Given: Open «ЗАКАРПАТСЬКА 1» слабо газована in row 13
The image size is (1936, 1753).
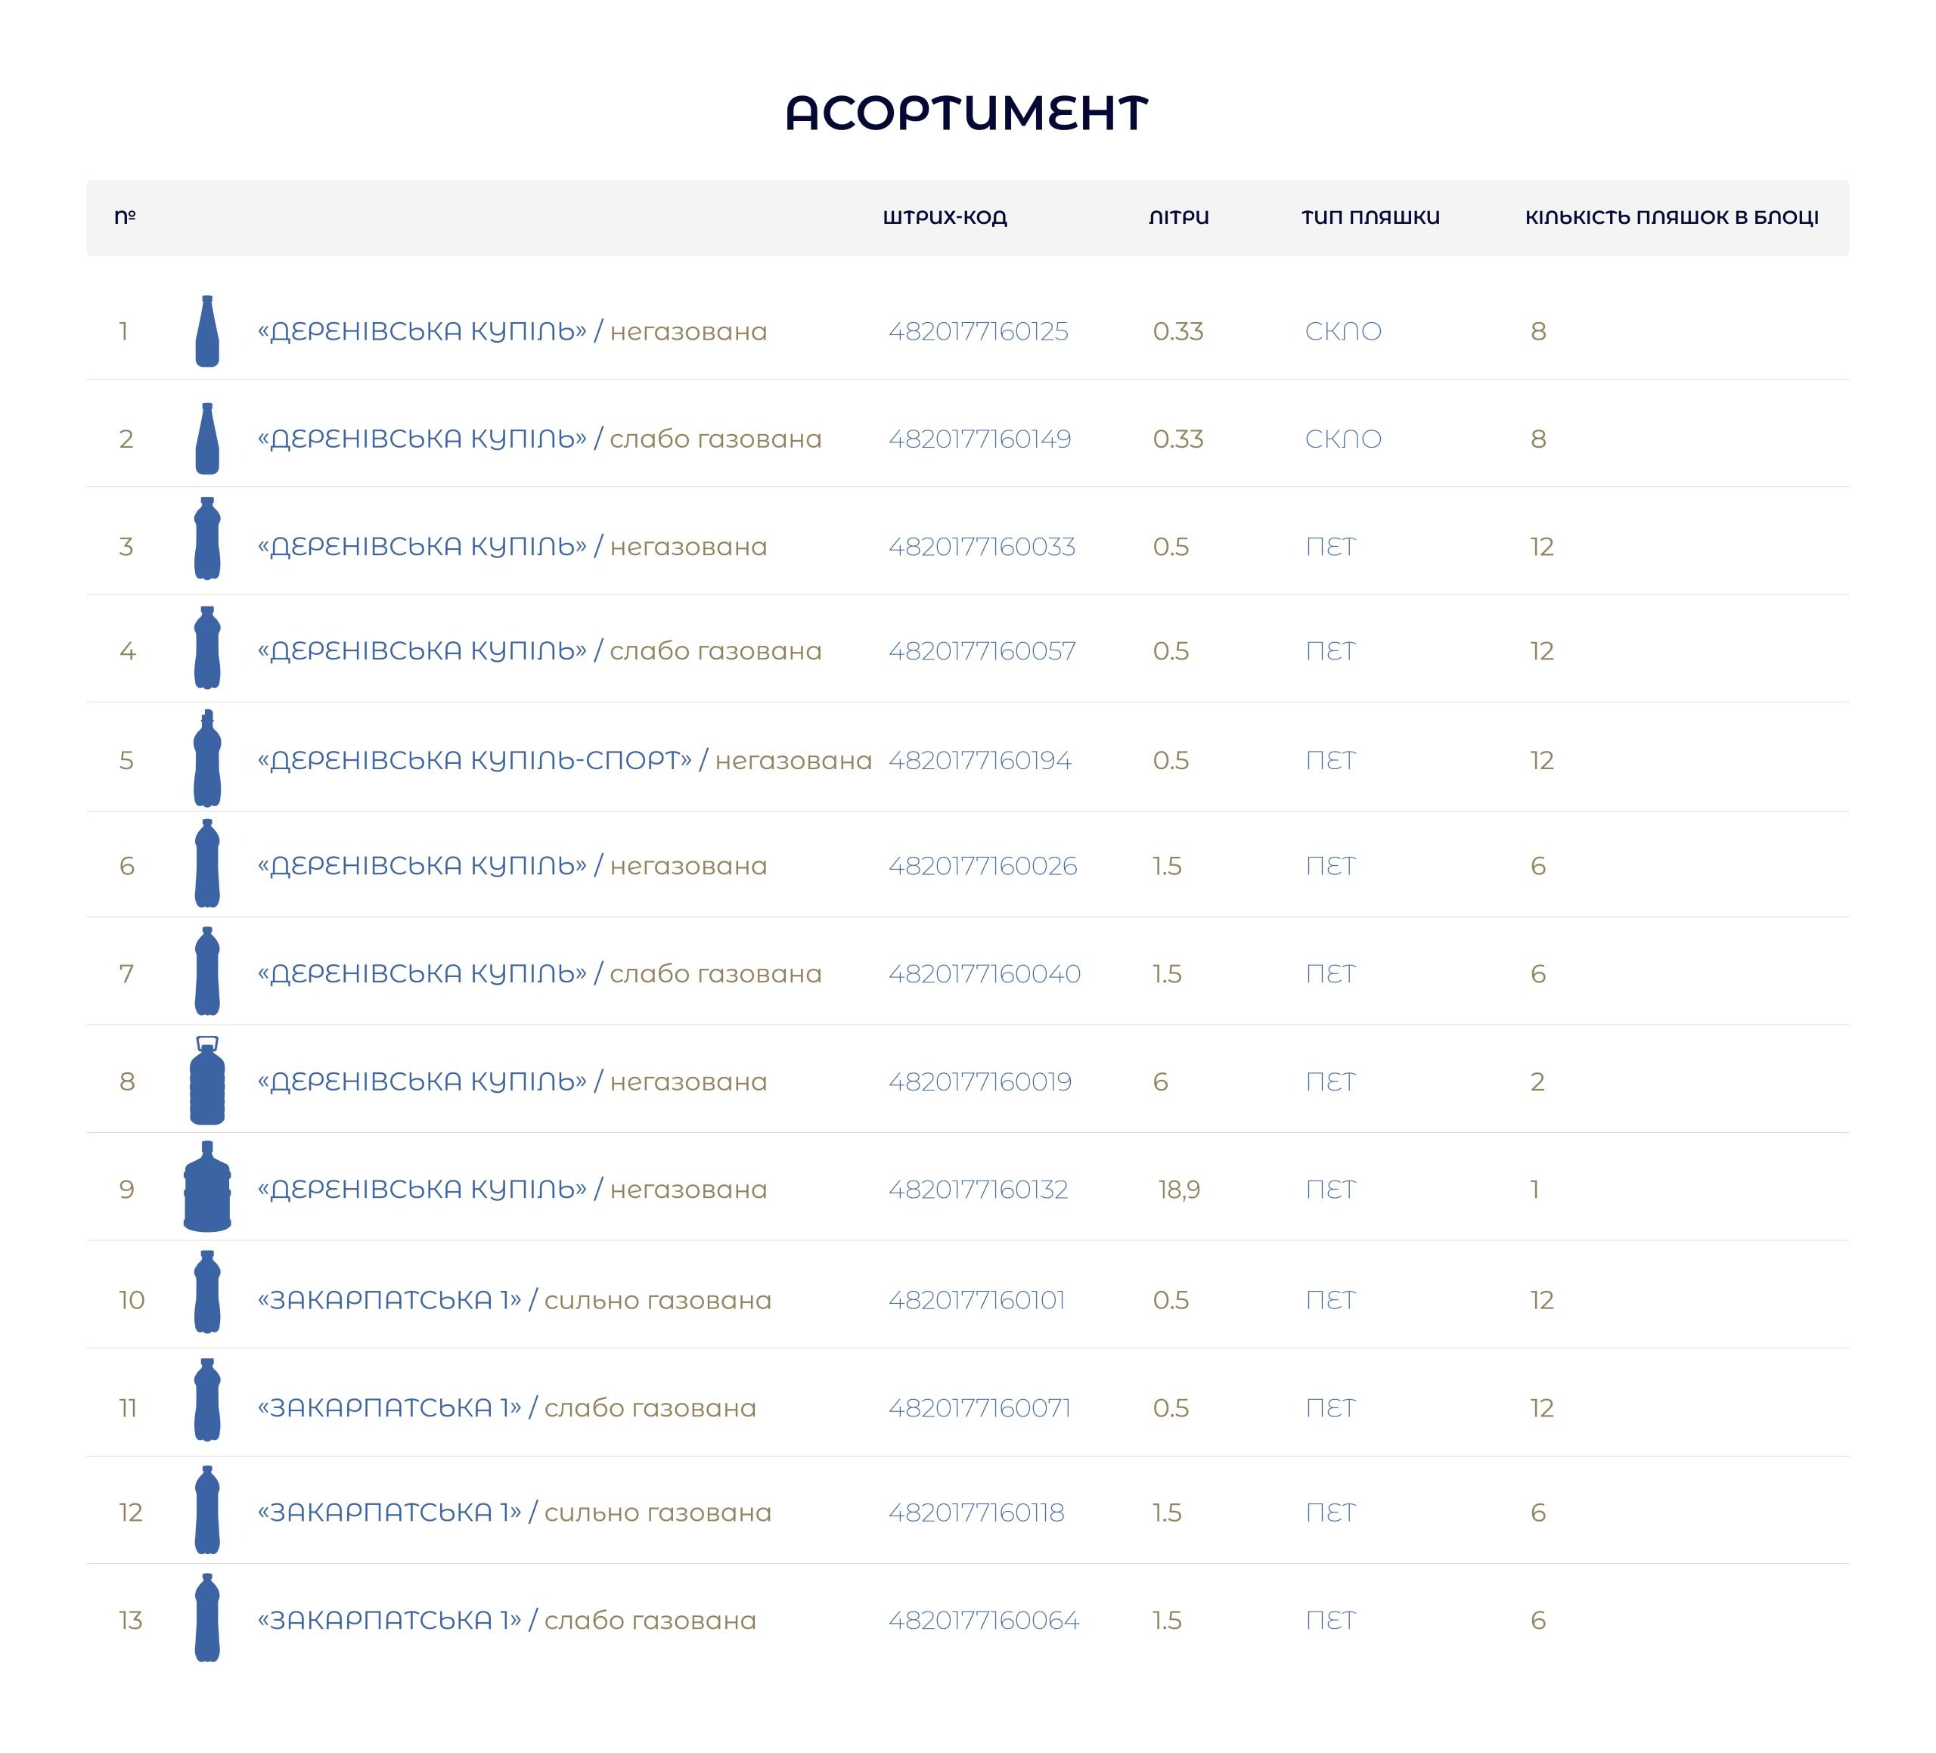Looking at the screenshot, I should [507, 1621].
